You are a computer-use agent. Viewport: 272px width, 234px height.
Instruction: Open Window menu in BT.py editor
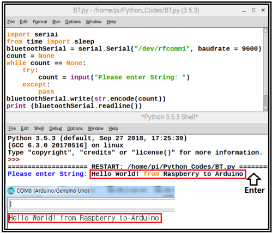[x=94, y=22]
